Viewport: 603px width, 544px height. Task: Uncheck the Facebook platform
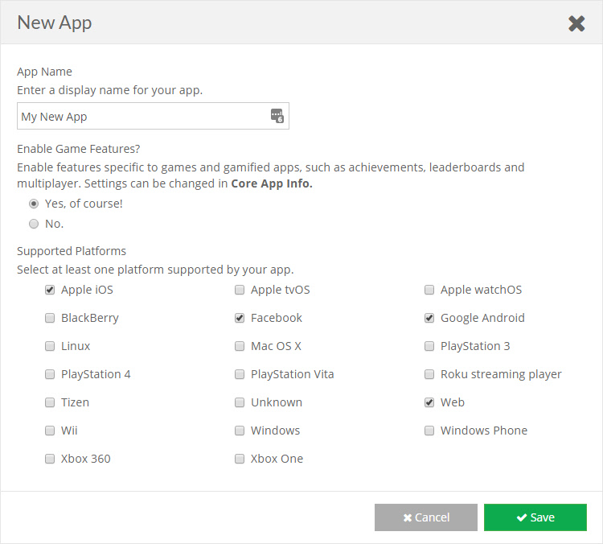click(x=240, y=318)
